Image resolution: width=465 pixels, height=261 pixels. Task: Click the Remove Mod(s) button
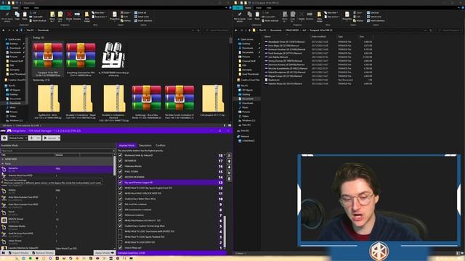[x=43, y=253]
